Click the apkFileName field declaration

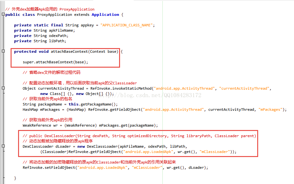pos(45,30)
